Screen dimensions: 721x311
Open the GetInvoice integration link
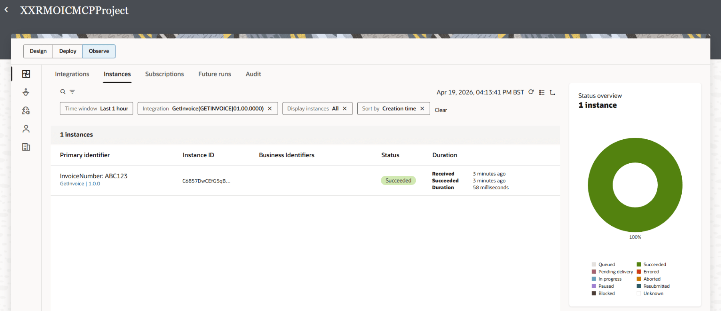pyautogui.click(x=72, y=184)
